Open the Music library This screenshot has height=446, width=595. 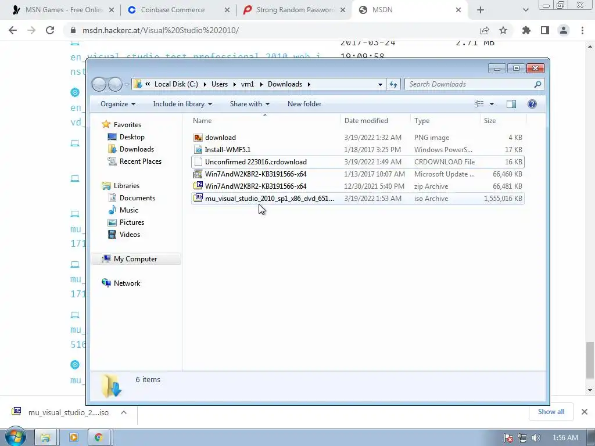click(x=123, y=210)
